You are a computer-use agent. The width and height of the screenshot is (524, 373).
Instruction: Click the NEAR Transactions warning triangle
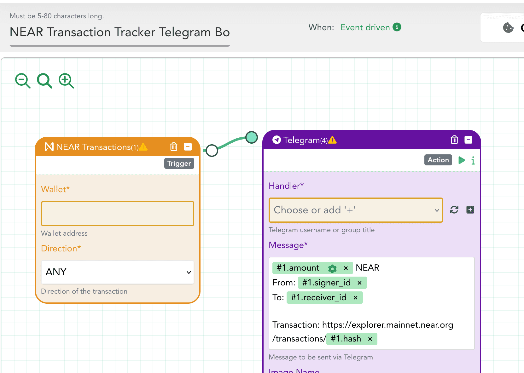(143, 147)
